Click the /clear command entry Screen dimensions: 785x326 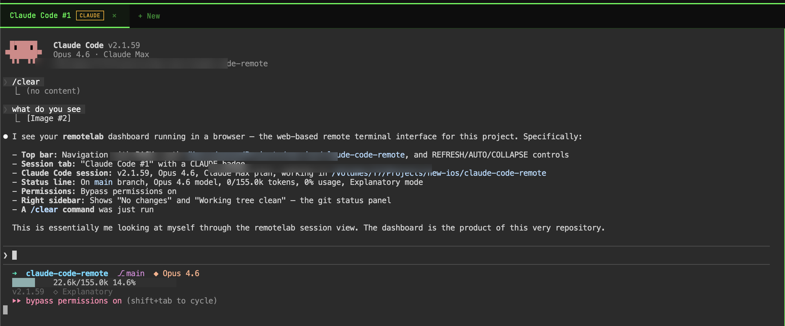point(26,82)
